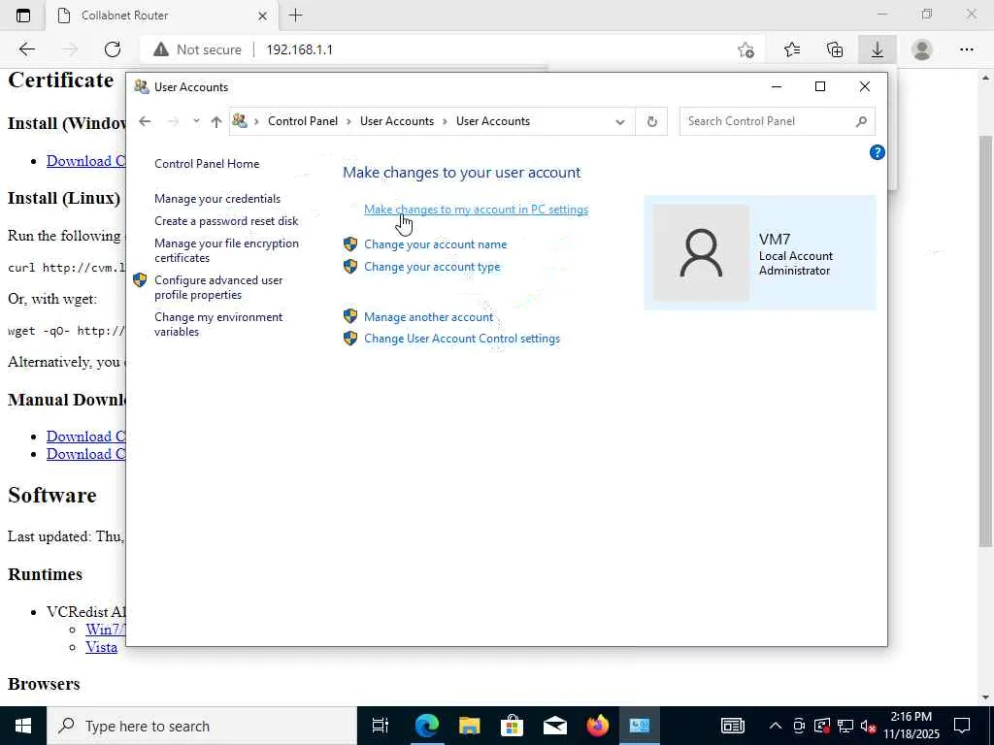Expand the address bar previous locations dropdown
994x745 pixels.
[x=620, y=121]
